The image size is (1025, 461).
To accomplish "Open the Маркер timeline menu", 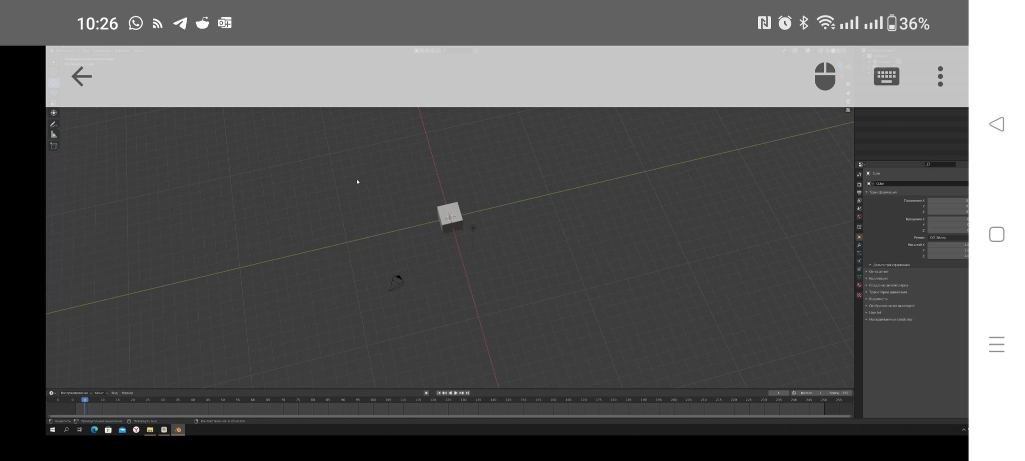I will [127, 393].
